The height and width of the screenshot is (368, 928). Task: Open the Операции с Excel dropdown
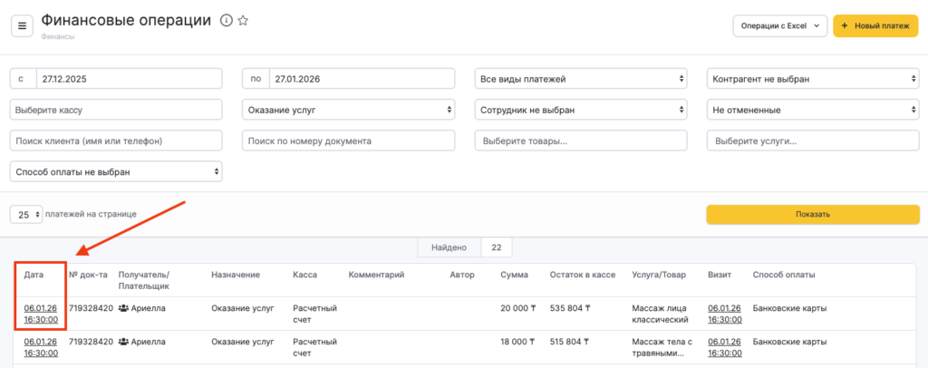pos(779,26)
